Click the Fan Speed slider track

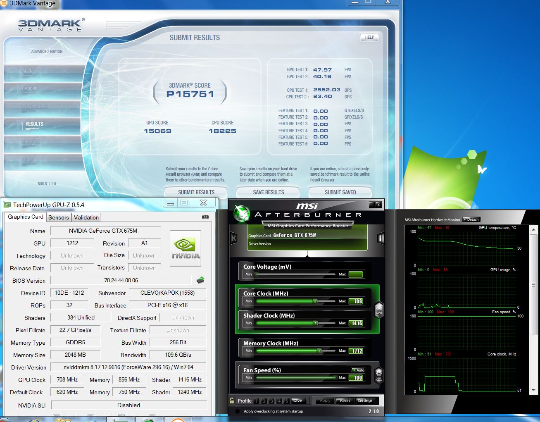296,377
